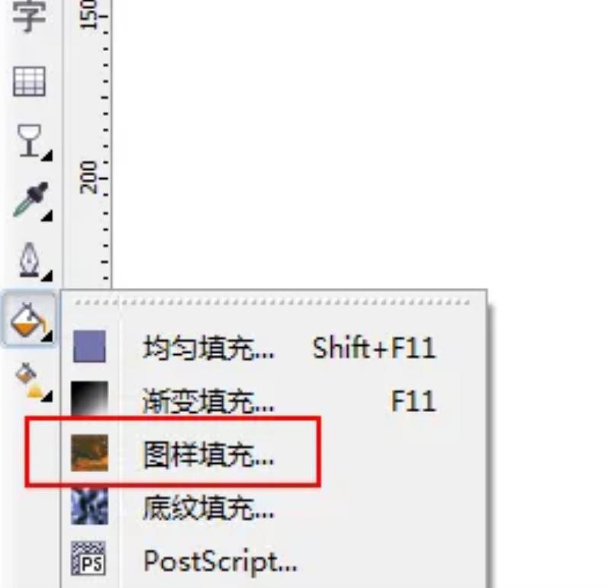Open the PostScript... fill option
The image size is (609, 588).
[220, 561]
